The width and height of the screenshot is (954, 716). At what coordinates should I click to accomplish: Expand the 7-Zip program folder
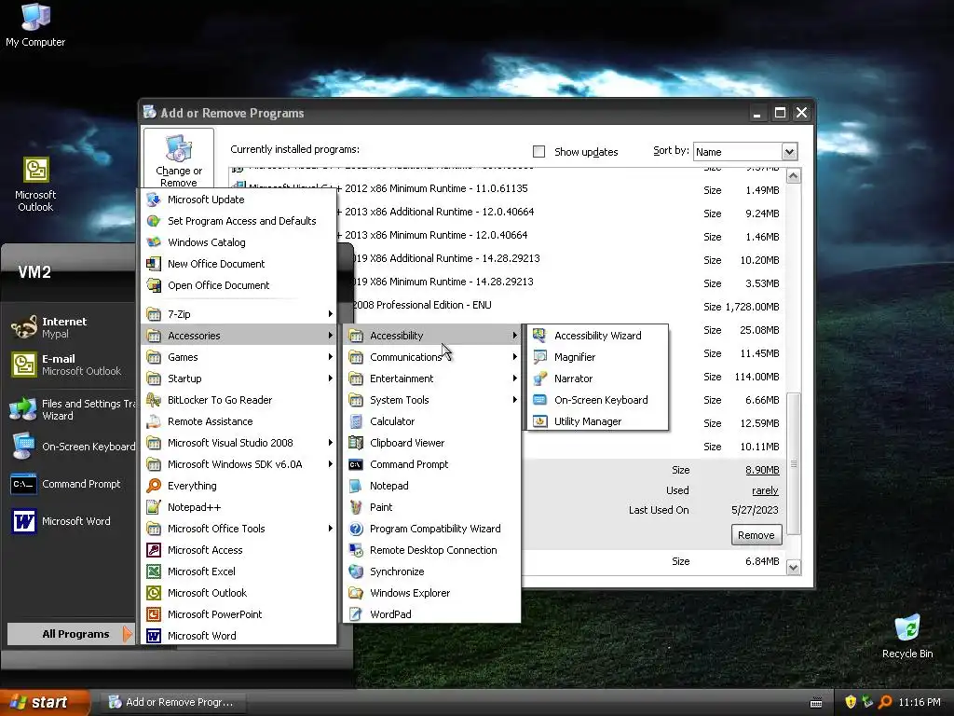(x=238, y=314)
